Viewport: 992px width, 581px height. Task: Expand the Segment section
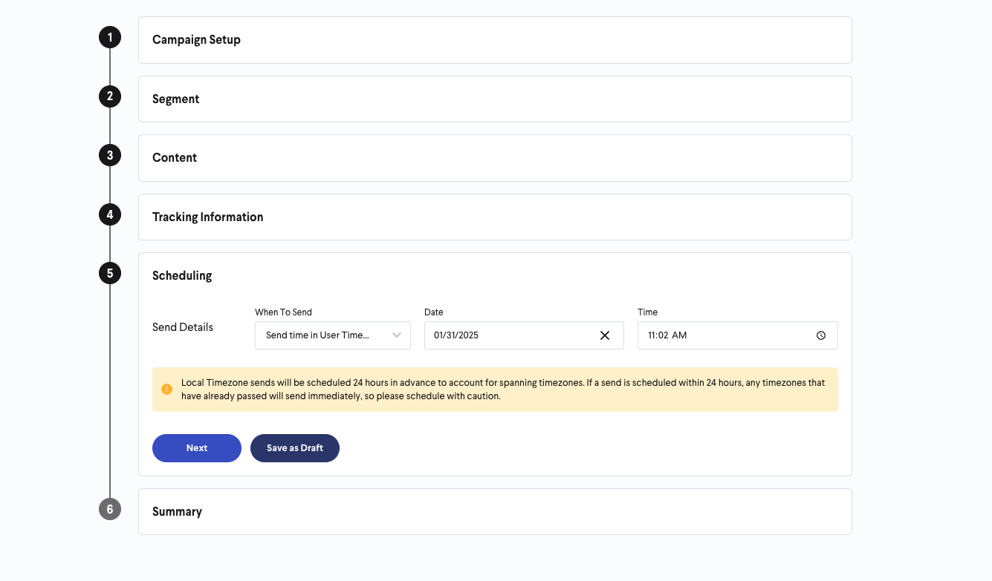[x=495, y=99]
